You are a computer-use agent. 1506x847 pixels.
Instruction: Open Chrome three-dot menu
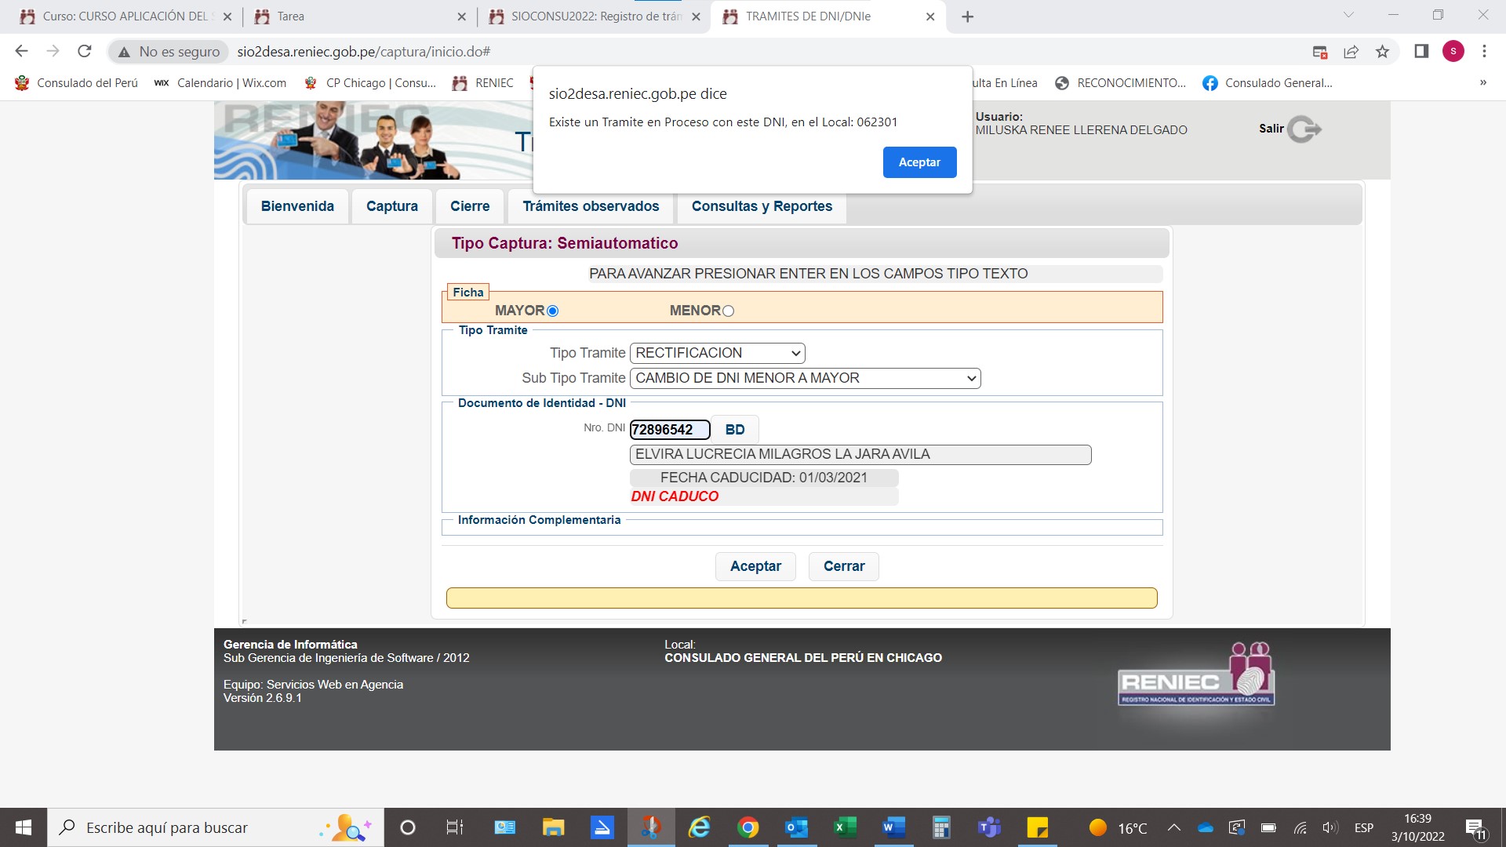point(1484,52)
